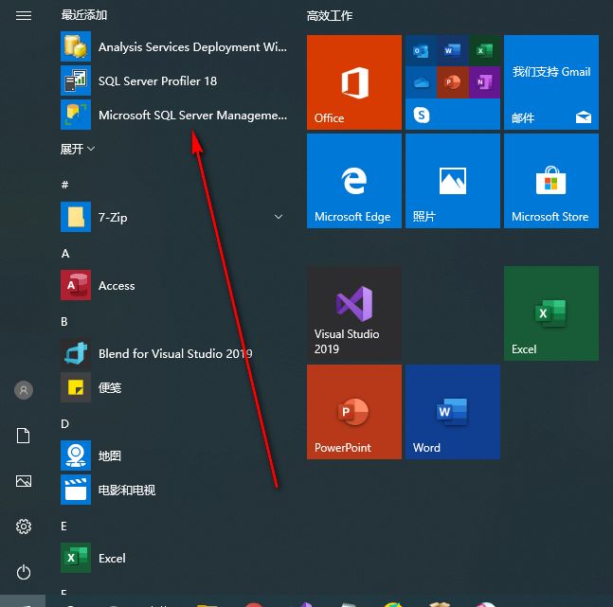
Task: Open the green Excel tile
Action: point(551,313)
